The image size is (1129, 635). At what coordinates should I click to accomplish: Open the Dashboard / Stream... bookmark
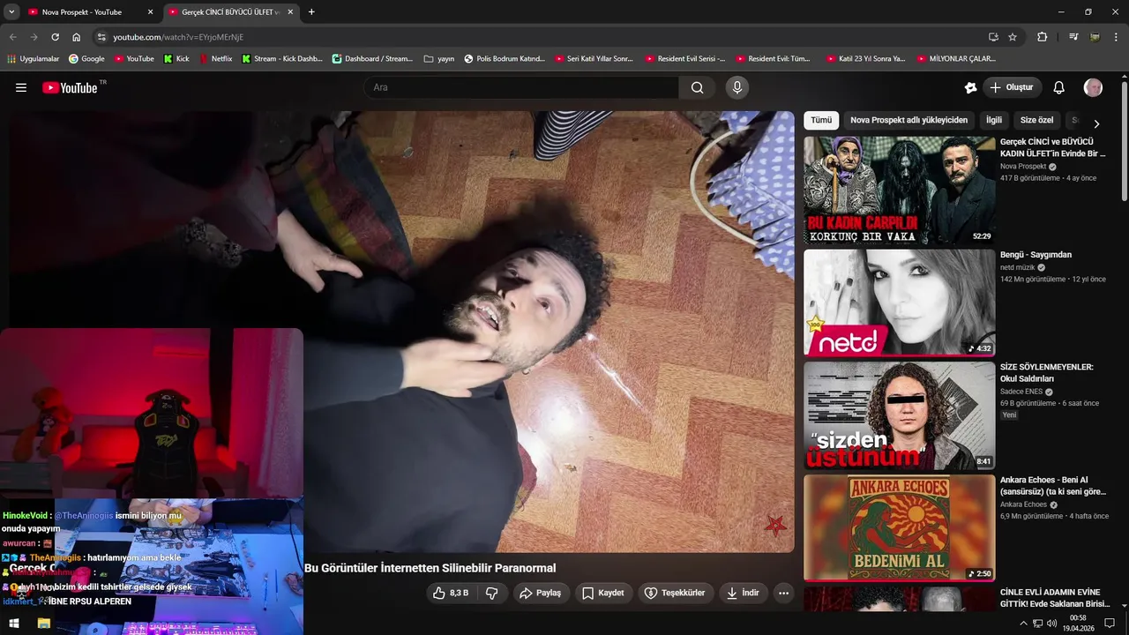point(372,59)
